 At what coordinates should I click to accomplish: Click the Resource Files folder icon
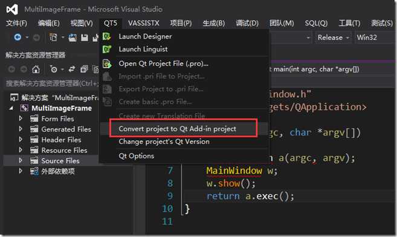pyautogui.click(x=34, y=151)
